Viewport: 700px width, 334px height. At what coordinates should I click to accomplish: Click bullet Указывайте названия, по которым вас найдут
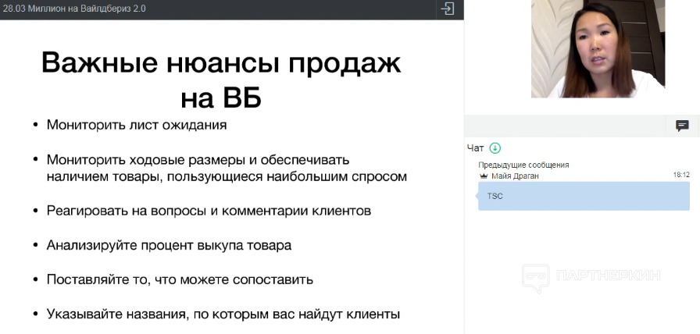223,314
